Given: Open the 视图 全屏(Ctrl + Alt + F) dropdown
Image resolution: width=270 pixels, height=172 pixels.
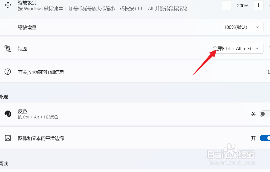Looking at the screenshot, I should point(236,48).
